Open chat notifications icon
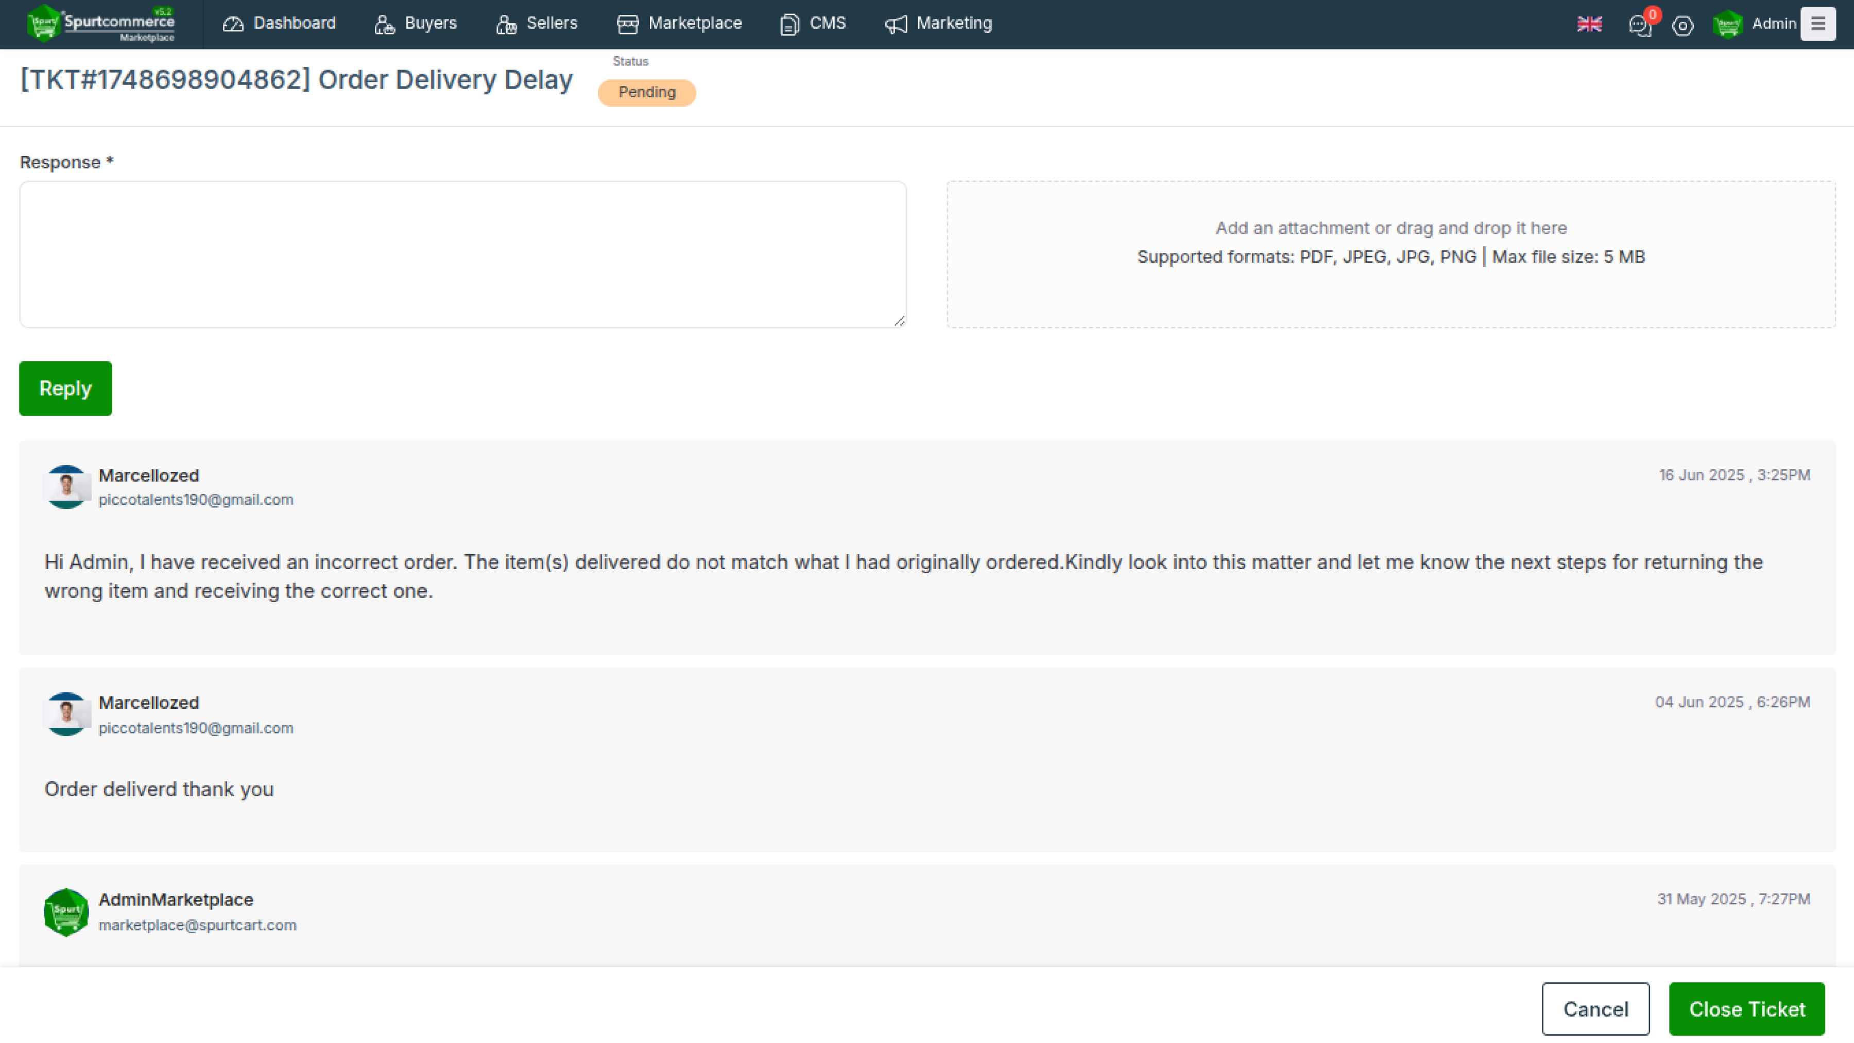 [1640, 27]
